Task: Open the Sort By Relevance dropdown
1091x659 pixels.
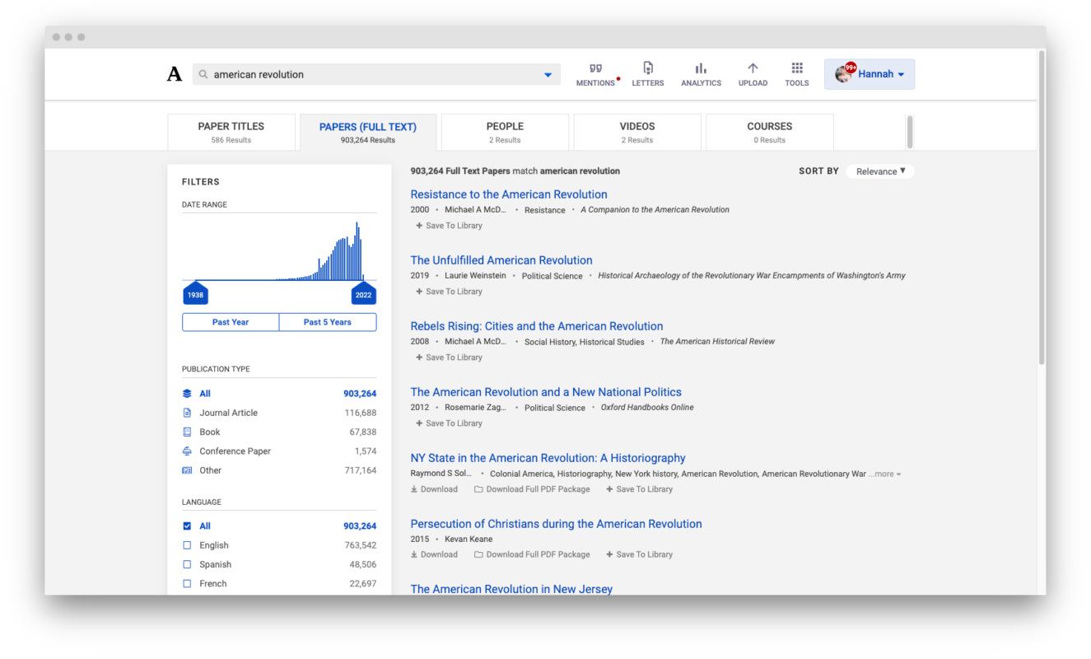Action: pos(880,171)
